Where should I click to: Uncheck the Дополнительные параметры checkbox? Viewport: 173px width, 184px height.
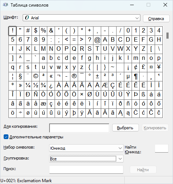pos(6,137)
